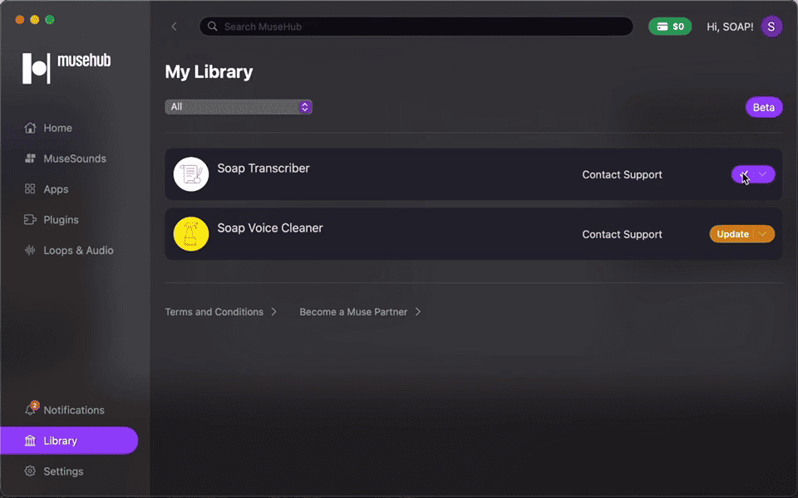This screenshot has height=498, width=798.
Task: Open the All filter dropdown
Action: pos(239,106)
